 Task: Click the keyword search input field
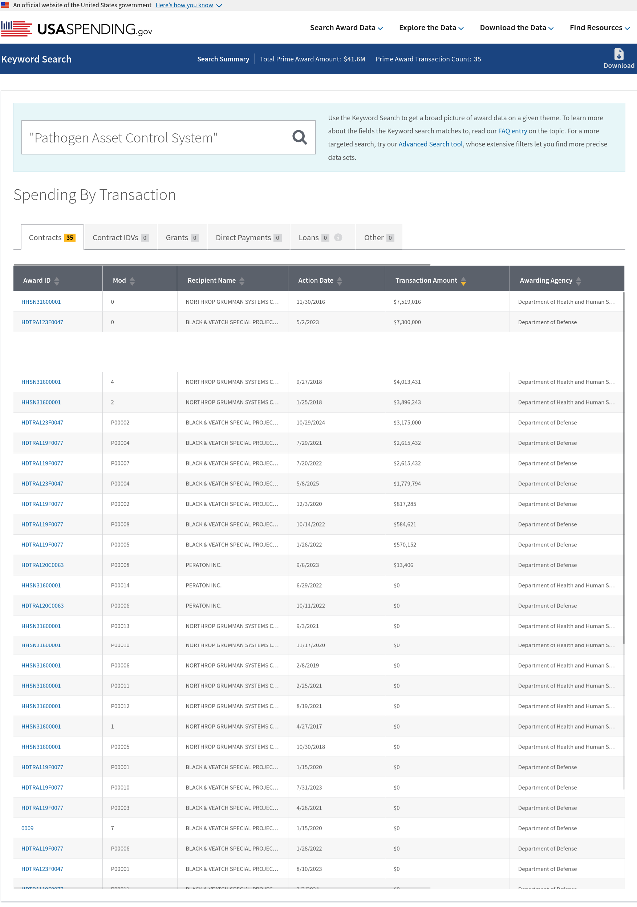point(156,137)
